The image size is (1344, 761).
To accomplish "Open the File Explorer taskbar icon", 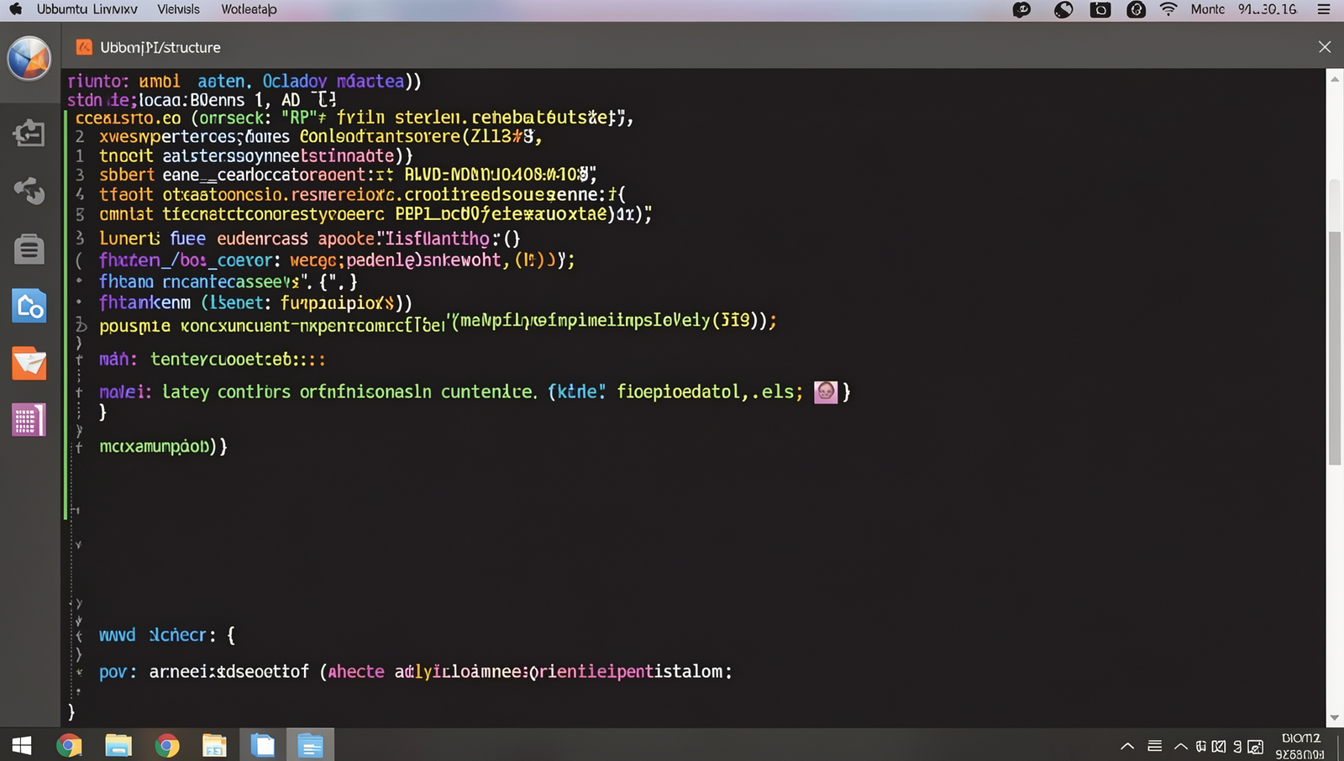I will 118,745.
